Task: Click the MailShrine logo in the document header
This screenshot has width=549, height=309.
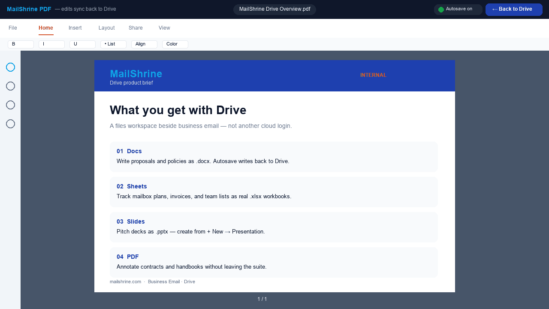Action: coord(136,74)
